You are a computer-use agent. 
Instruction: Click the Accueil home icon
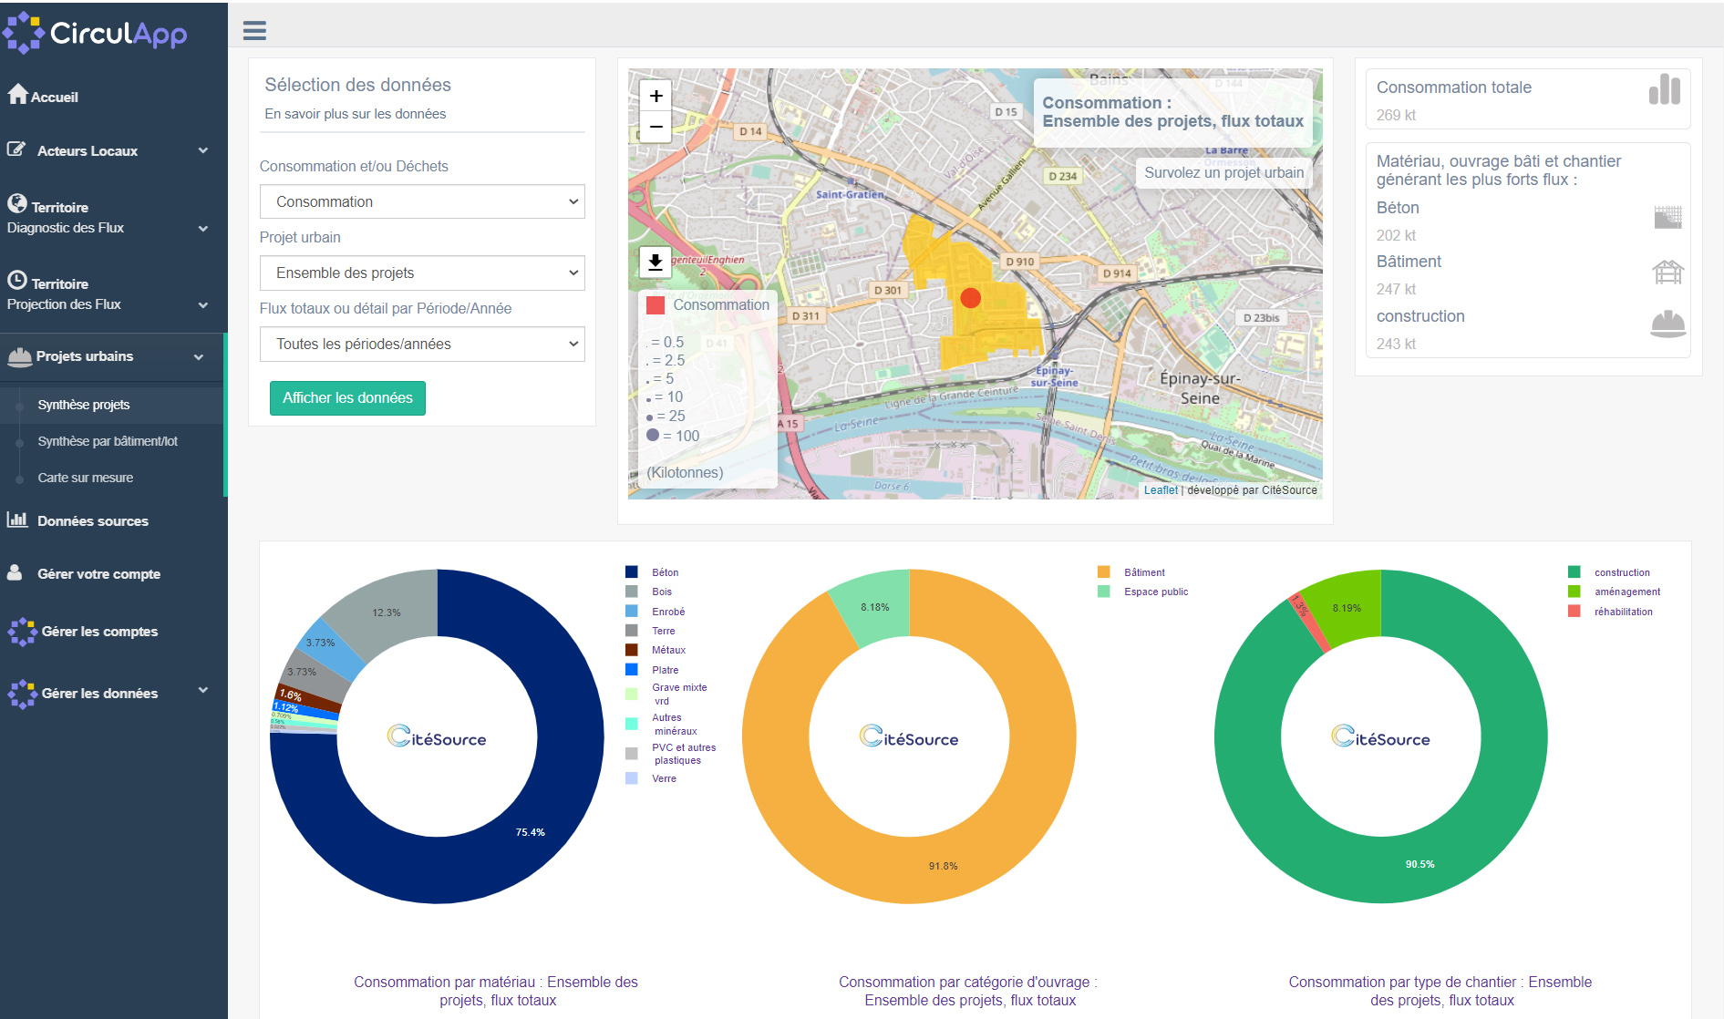pyautogui.click(x=17, y=94)
